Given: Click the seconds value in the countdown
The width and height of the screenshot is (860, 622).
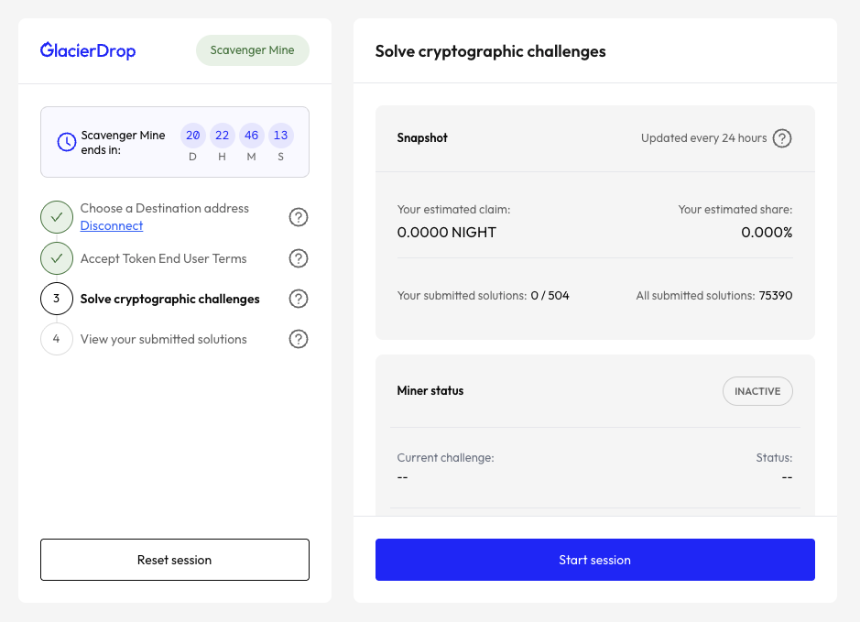Looking at the screenshot, I should 280,136.
